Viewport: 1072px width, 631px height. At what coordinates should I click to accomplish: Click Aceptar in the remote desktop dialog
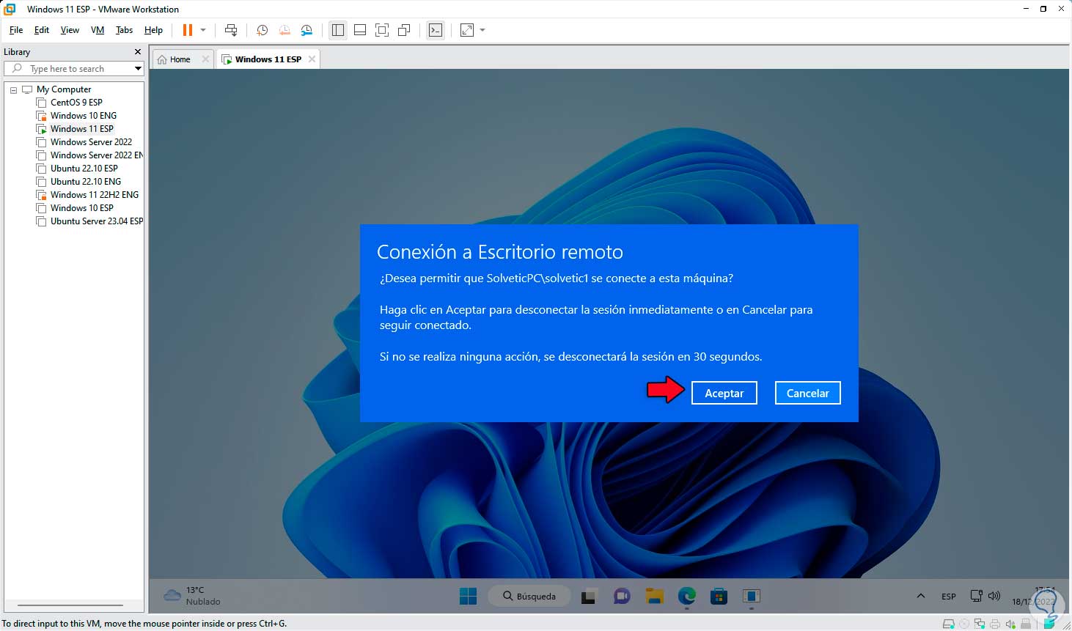tap(724, 394)
